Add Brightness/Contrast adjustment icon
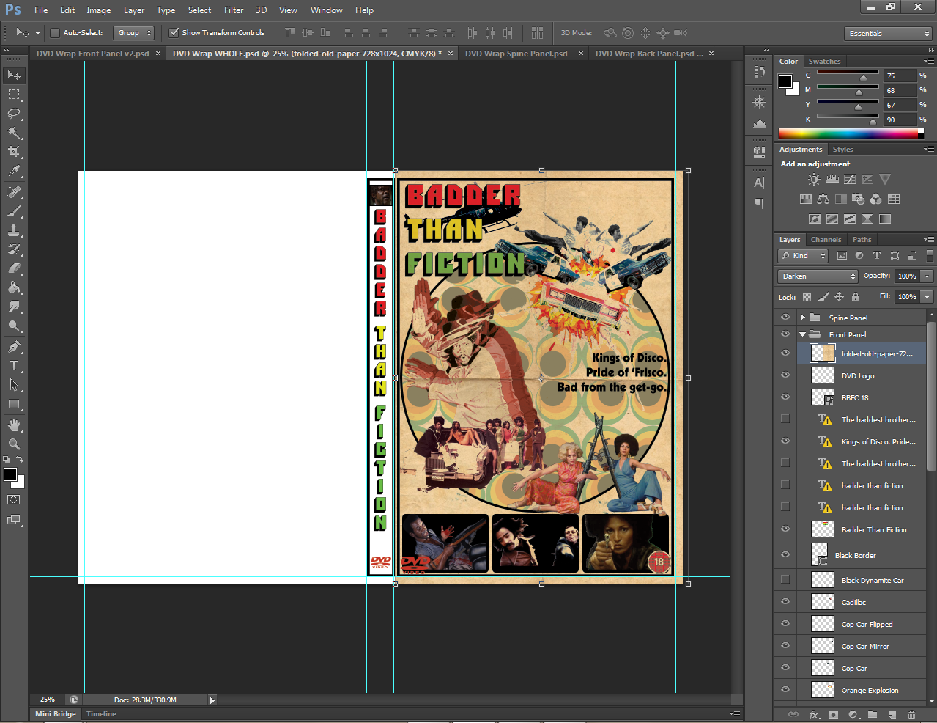The width and height of the screenshot is (937, 723). coord(814,180)
